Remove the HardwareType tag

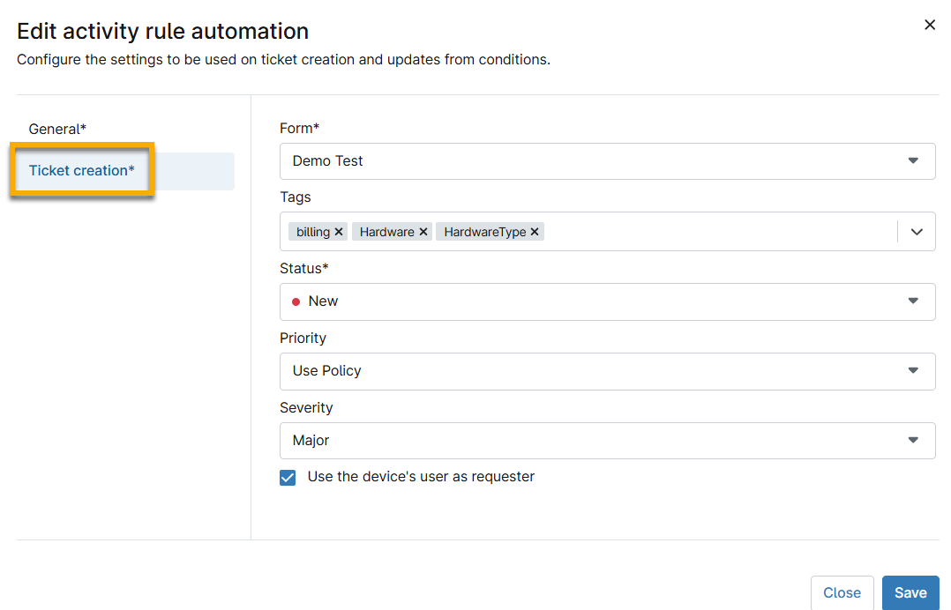pyautogui.click(x=534, y=231)
